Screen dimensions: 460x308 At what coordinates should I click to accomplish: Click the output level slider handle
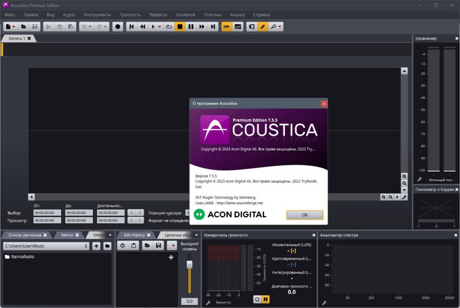coord(189,264)
